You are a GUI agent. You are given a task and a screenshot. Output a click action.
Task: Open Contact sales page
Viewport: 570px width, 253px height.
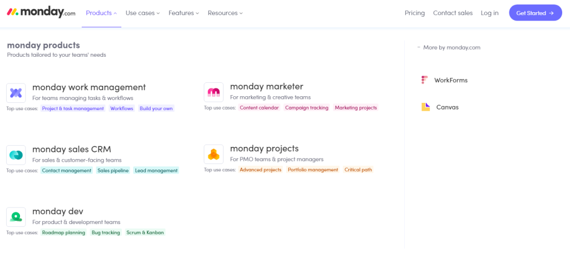pyautogui.click(x=453, y=13)
